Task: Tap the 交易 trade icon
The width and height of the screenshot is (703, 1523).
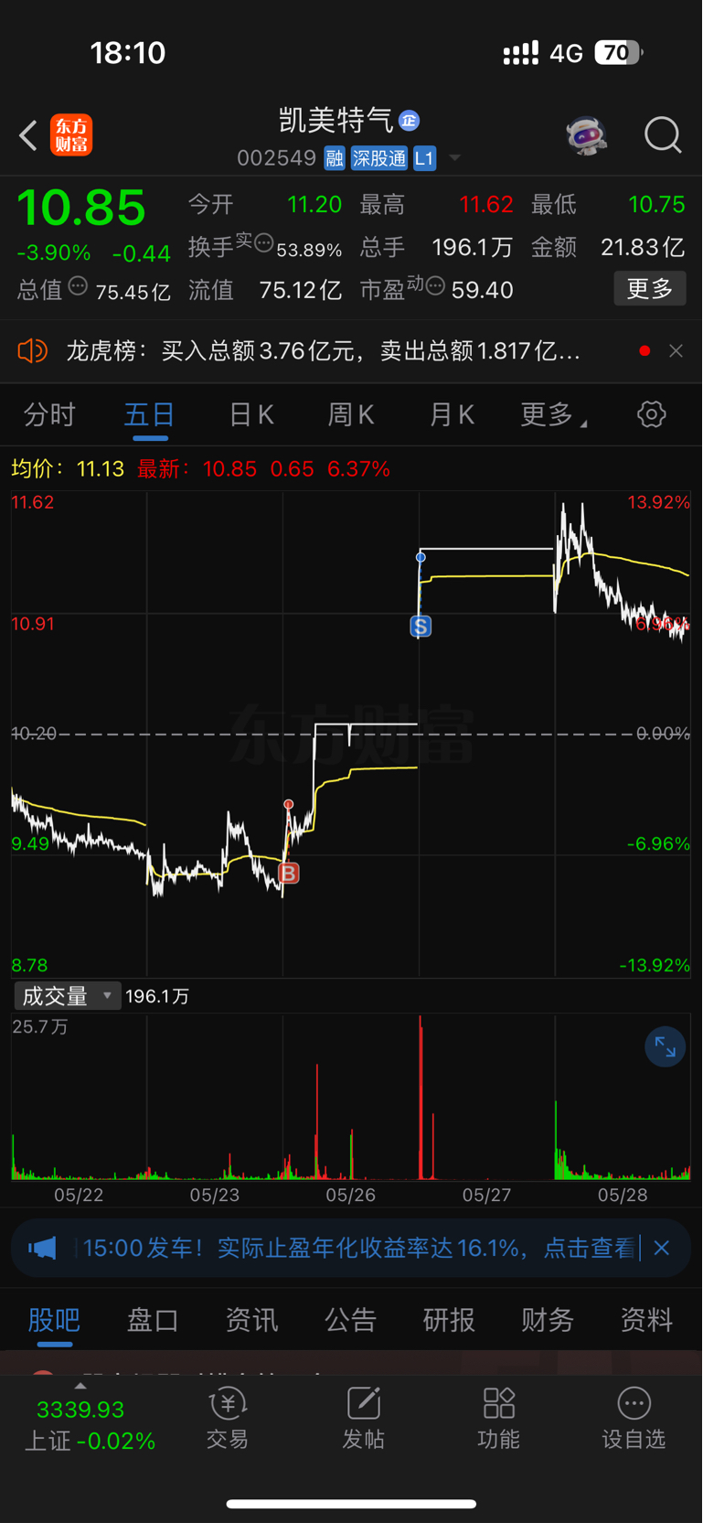Action: tap(228, 1419)
